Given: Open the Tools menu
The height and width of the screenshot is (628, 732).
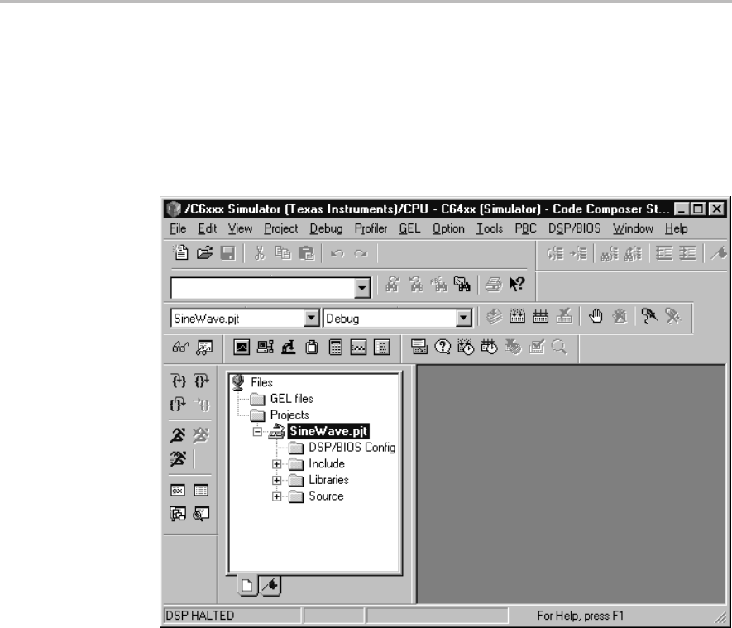Looking at the screenshot, I should (490, 229).
